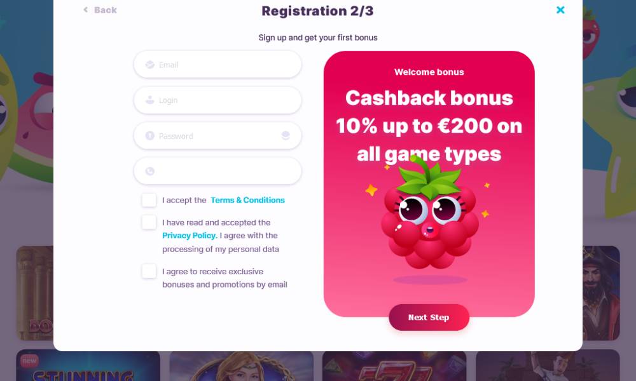Focus the Login input field
The image size is (636, 381).
[x=218, y=100]
